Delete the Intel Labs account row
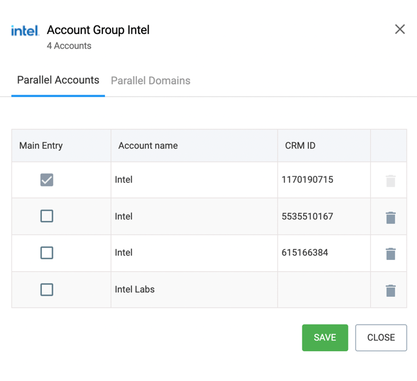The image size is (417, 381). point(390,290)
